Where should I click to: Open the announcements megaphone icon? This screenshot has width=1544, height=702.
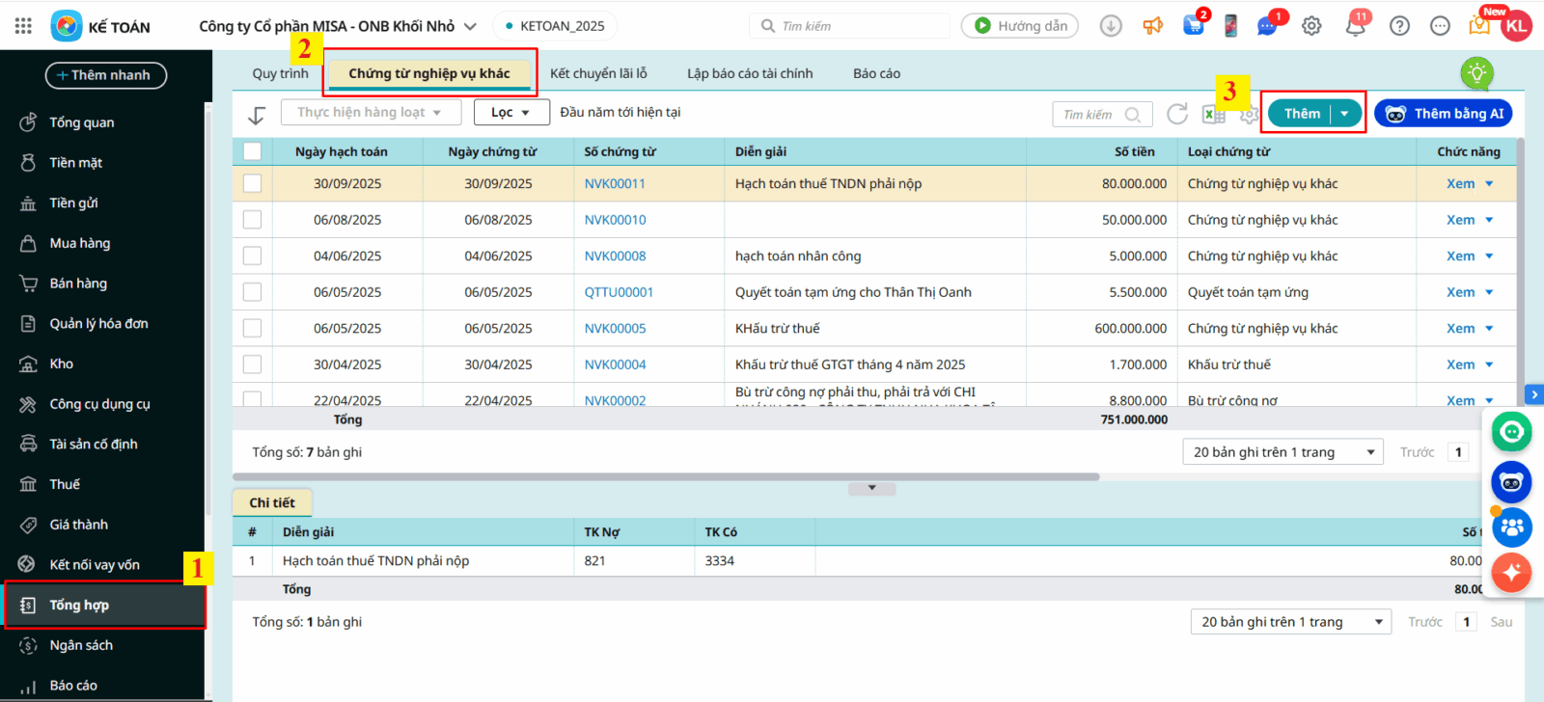1153,26
